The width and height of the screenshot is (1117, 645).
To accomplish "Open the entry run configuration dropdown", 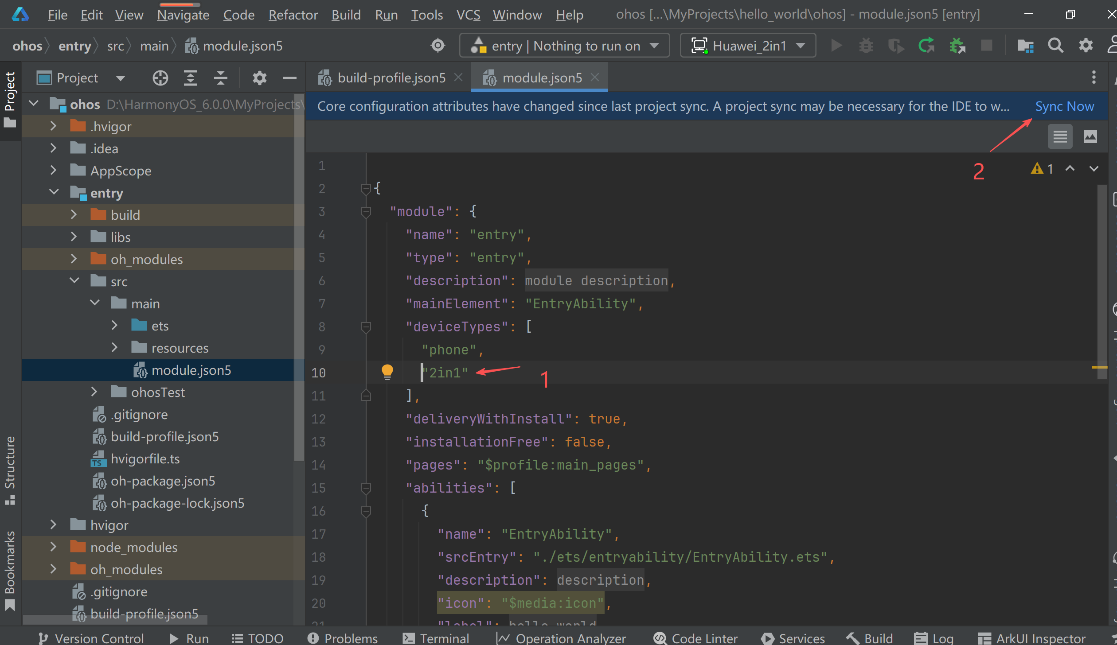I will (564, 46).
